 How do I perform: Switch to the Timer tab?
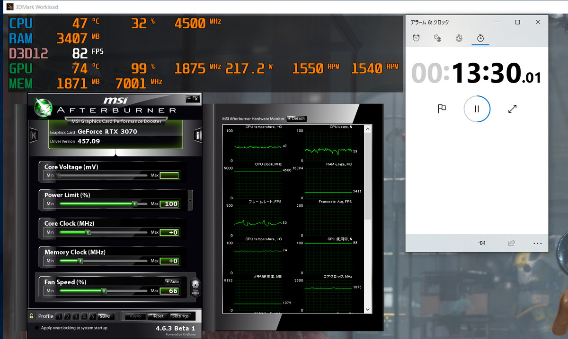pos(459,38)
